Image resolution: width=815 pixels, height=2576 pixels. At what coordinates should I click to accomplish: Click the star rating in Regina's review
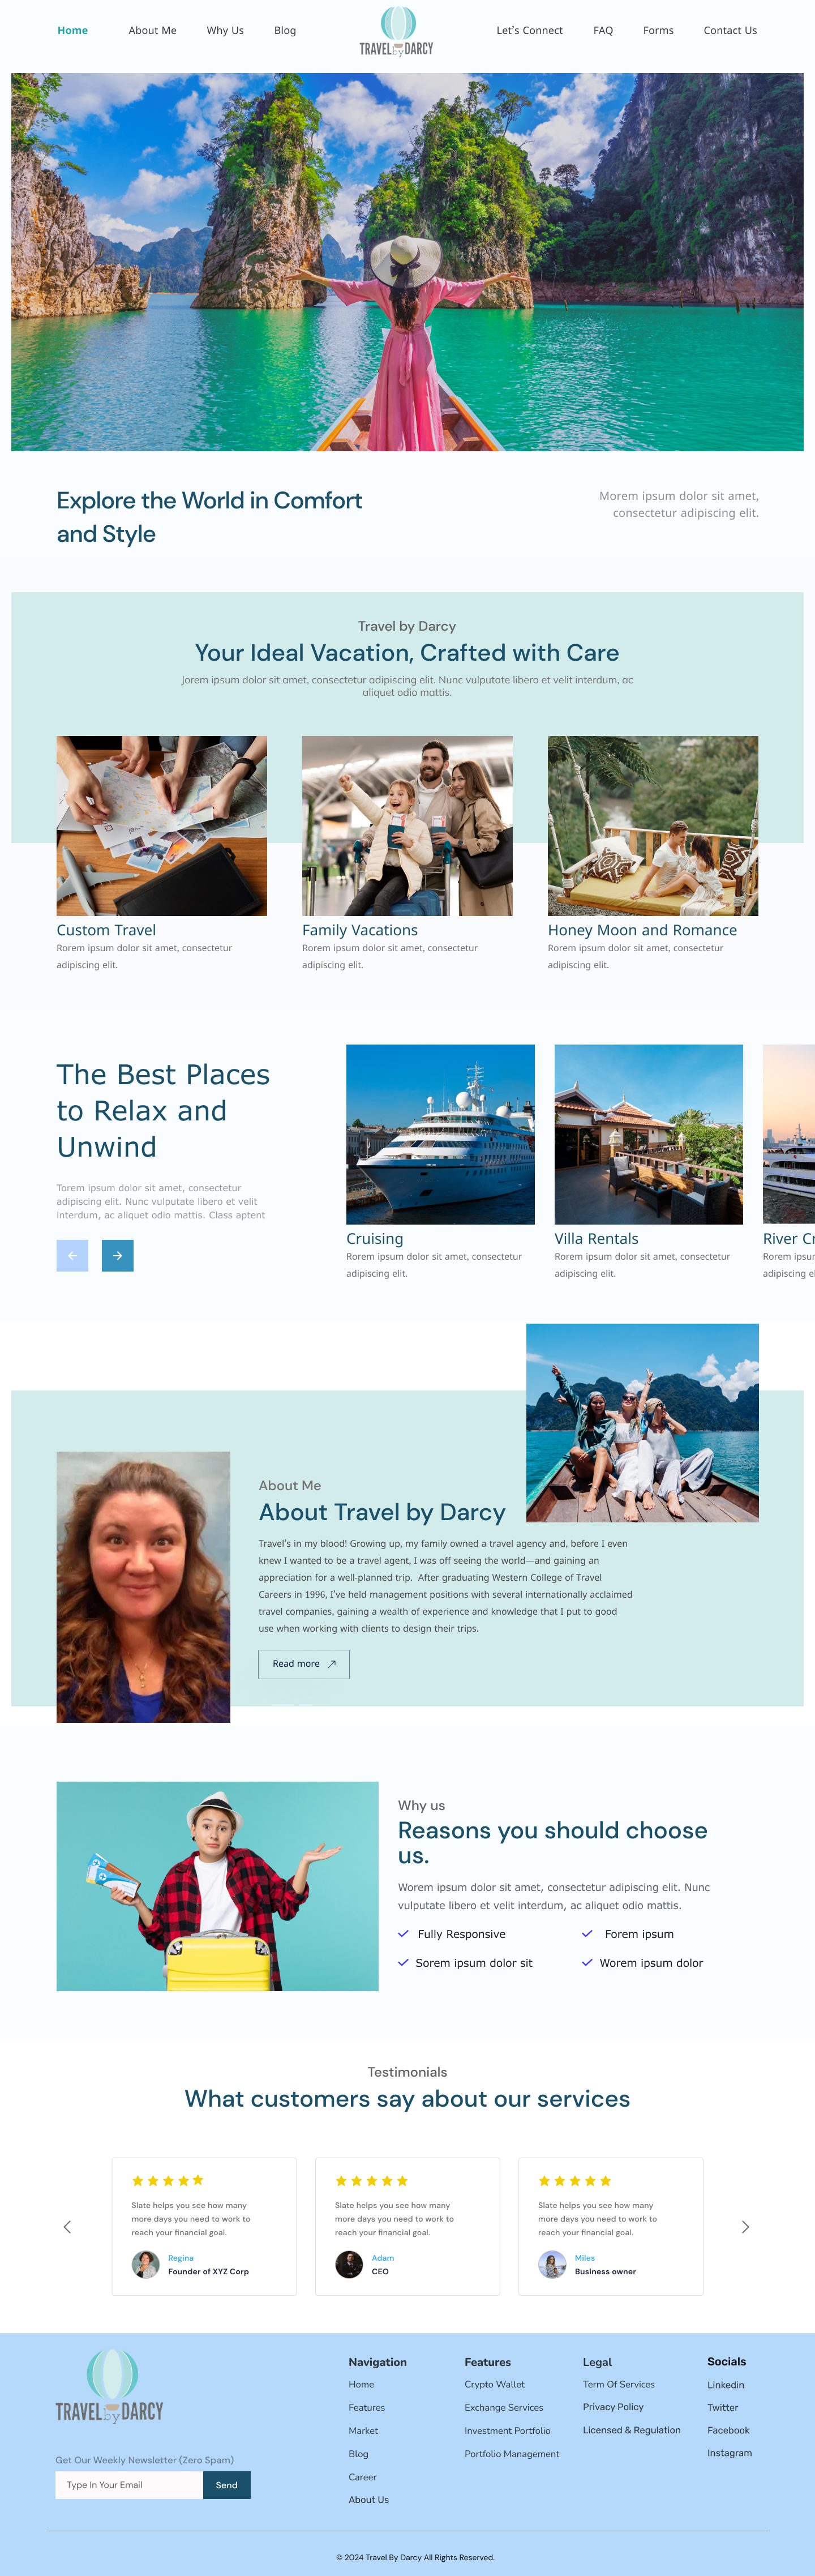(x=168, y=2180)
